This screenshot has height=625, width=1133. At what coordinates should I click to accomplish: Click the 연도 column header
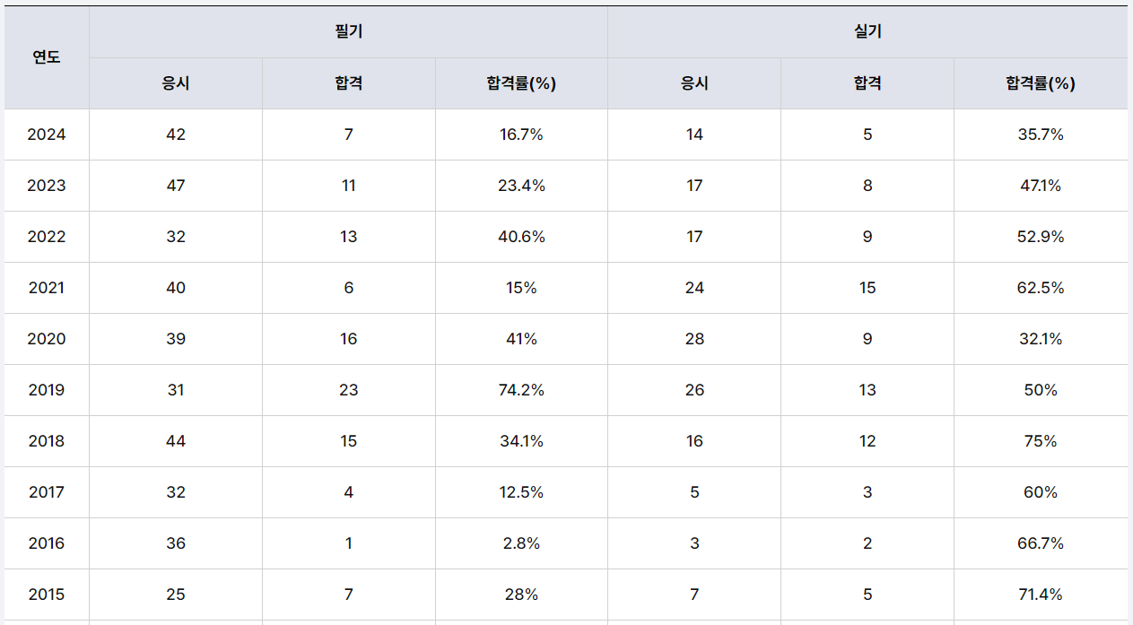47,57
